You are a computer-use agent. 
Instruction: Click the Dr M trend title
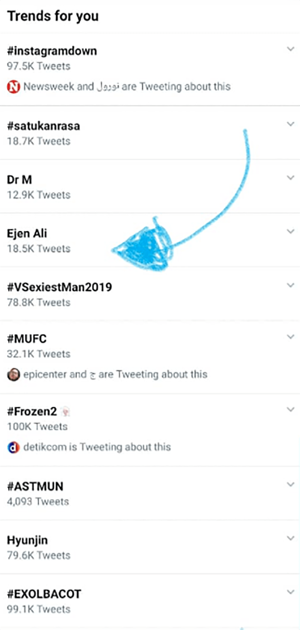[19, 180]
